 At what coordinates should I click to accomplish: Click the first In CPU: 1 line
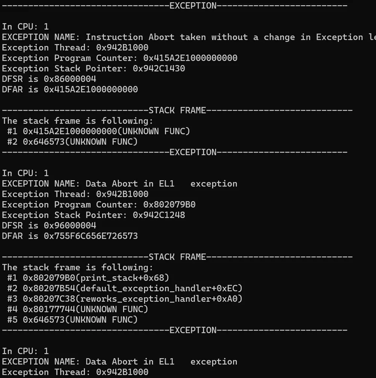tap(25, 27)
